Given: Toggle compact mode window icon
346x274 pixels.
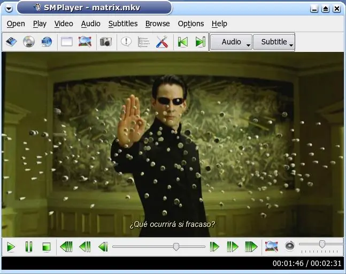Looking at the screenshot, I should [67, 42].
